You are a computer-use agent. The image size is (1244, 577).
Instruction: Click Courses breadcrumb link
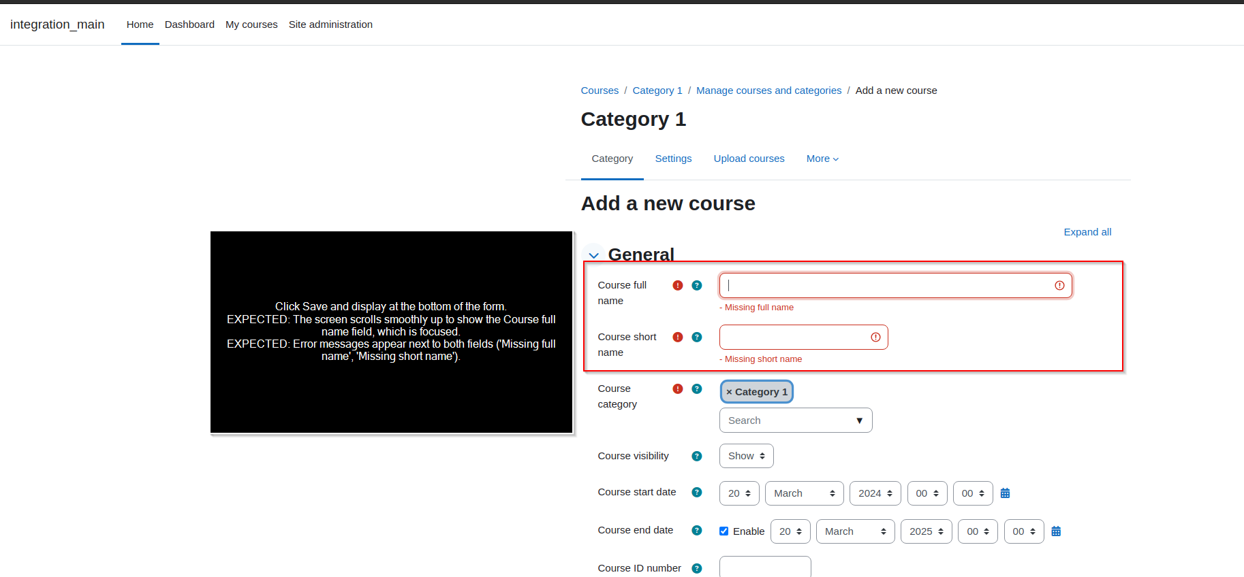(x=600, y=90)
